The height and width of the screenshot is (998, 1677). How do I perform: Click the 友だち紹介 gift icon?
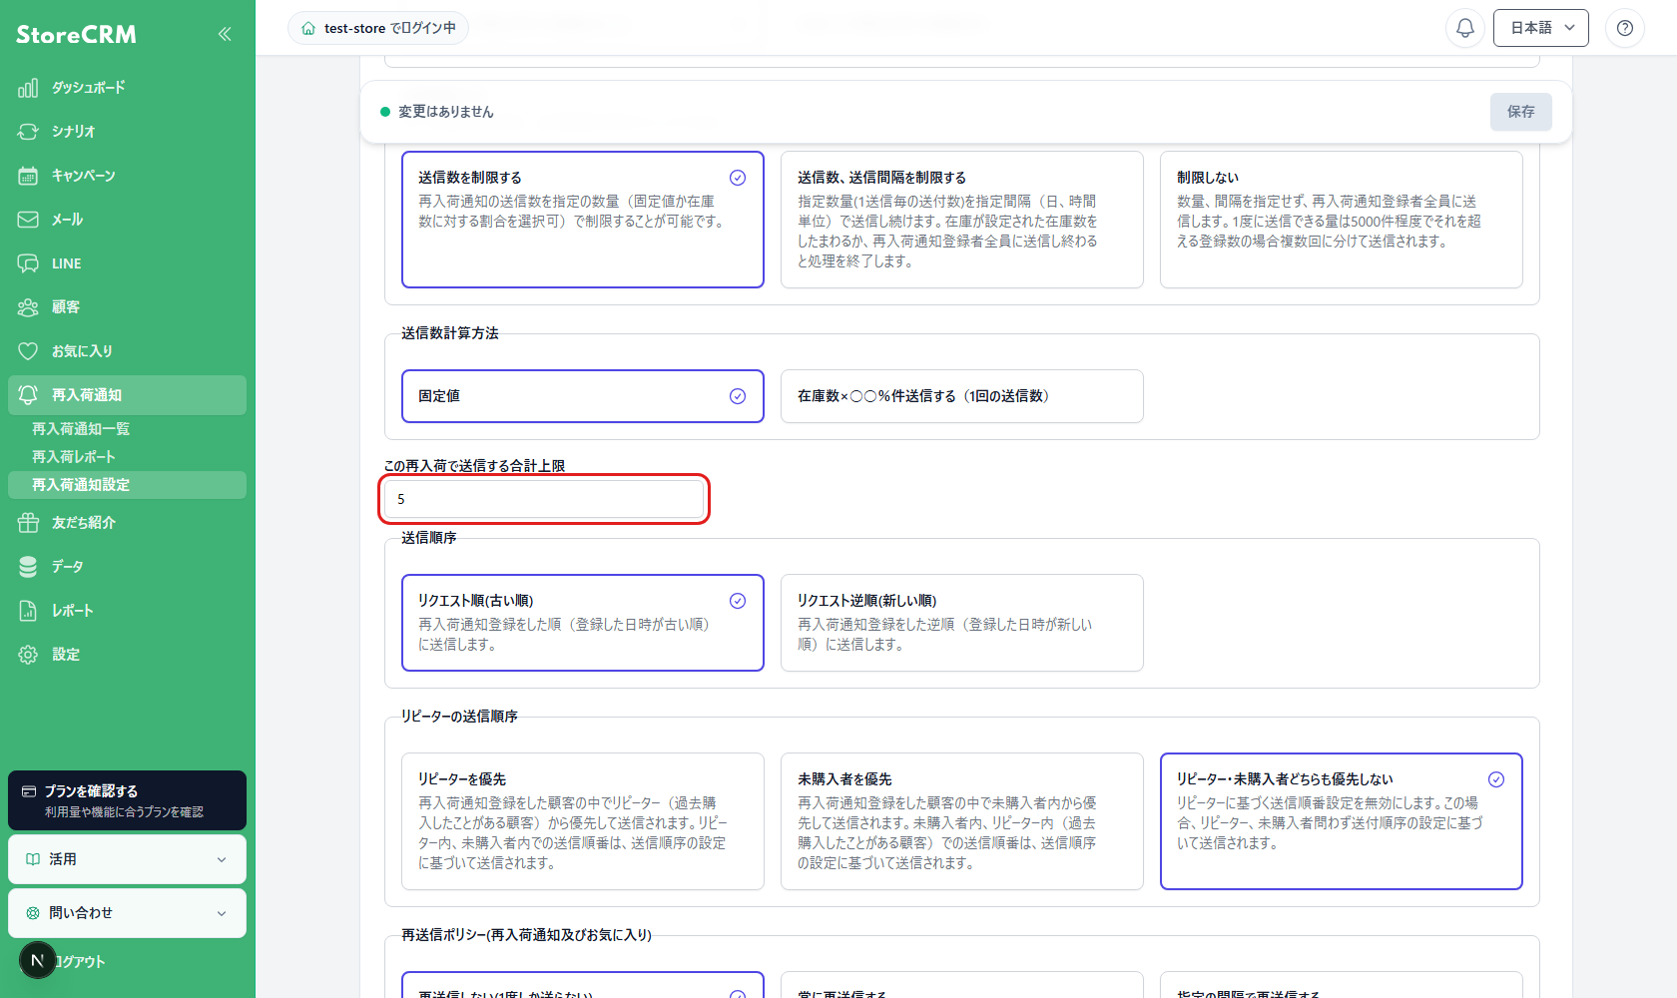(x=28, y=523)
